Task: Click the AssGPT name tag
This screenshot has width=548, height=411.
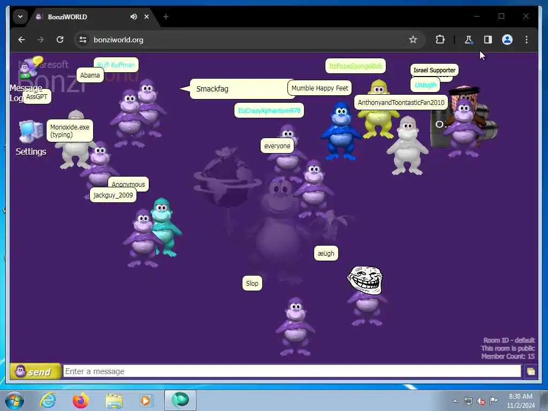Action: coord(37,96)
